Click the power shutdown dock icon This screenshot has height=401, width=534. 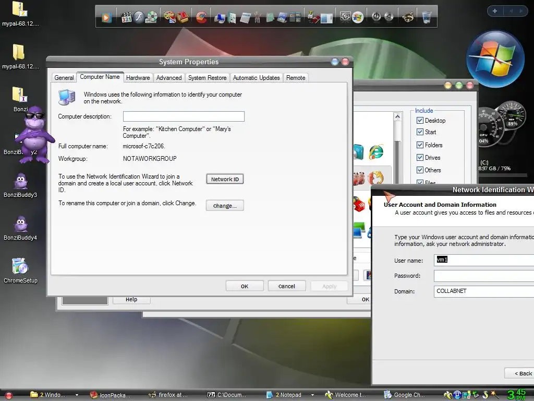pyautogui.click(x=376, y=16)
